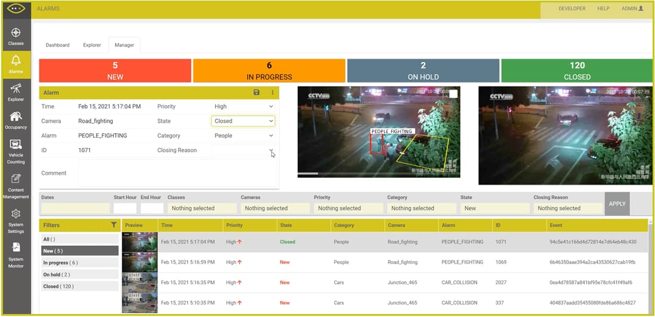Image resolution: width=655 pixels, height=317 pixels.
Task: Click CAR_COLLISION in the ID 2027 row
Action: click(459, 282)
